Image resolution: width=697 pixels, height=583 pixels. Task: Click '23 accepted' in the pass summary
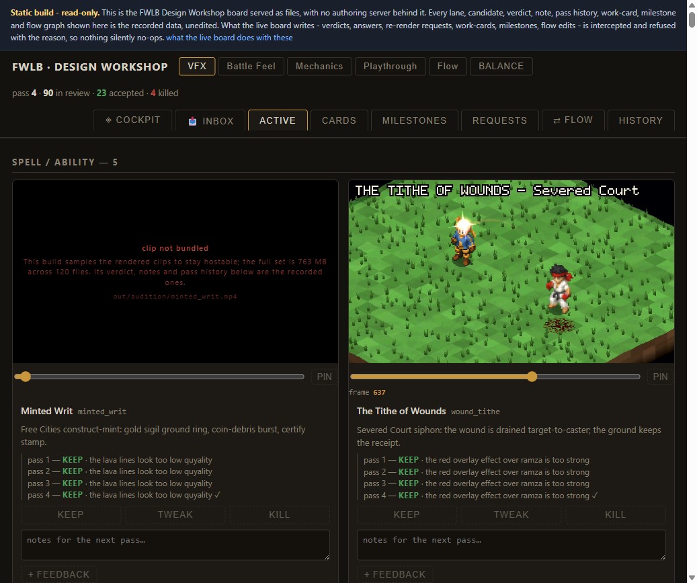pyautogui.click(x=120, y=93)
